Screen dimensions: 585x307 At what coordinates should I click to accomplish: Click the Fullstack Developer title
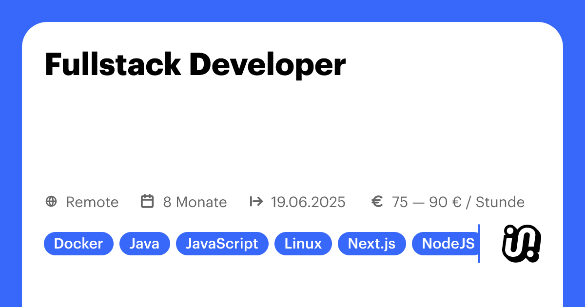point(195,64)
